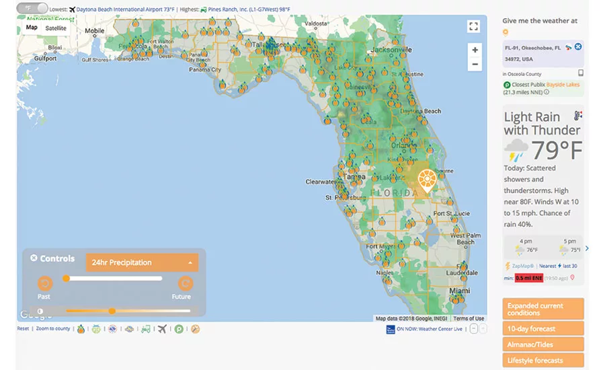Screen dimensions: 605x370
Task: Click the Zoom to county link
Action: tap(53, 329)
